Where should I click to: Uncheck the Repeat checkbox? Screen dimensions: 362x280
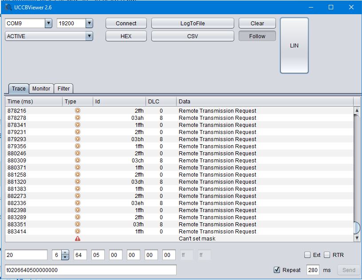coord(277,270)
